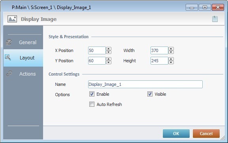Click the Height value field
Screen dimensions: 228x143
click(x=159, y=61)
